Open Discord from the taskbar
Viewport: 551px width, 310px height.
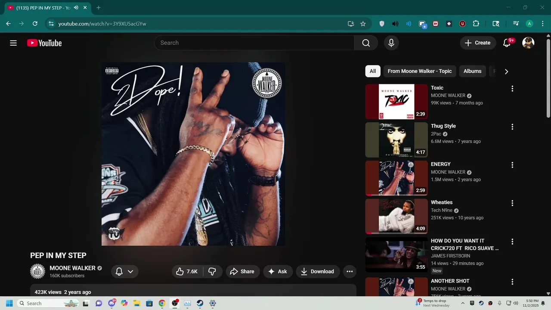coord(112,303)
